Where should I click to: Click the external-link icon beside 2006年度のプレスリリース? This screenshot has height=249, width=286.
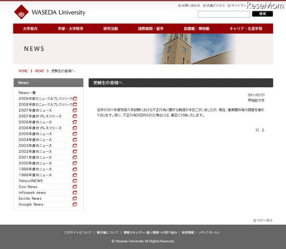click(75, 128)
